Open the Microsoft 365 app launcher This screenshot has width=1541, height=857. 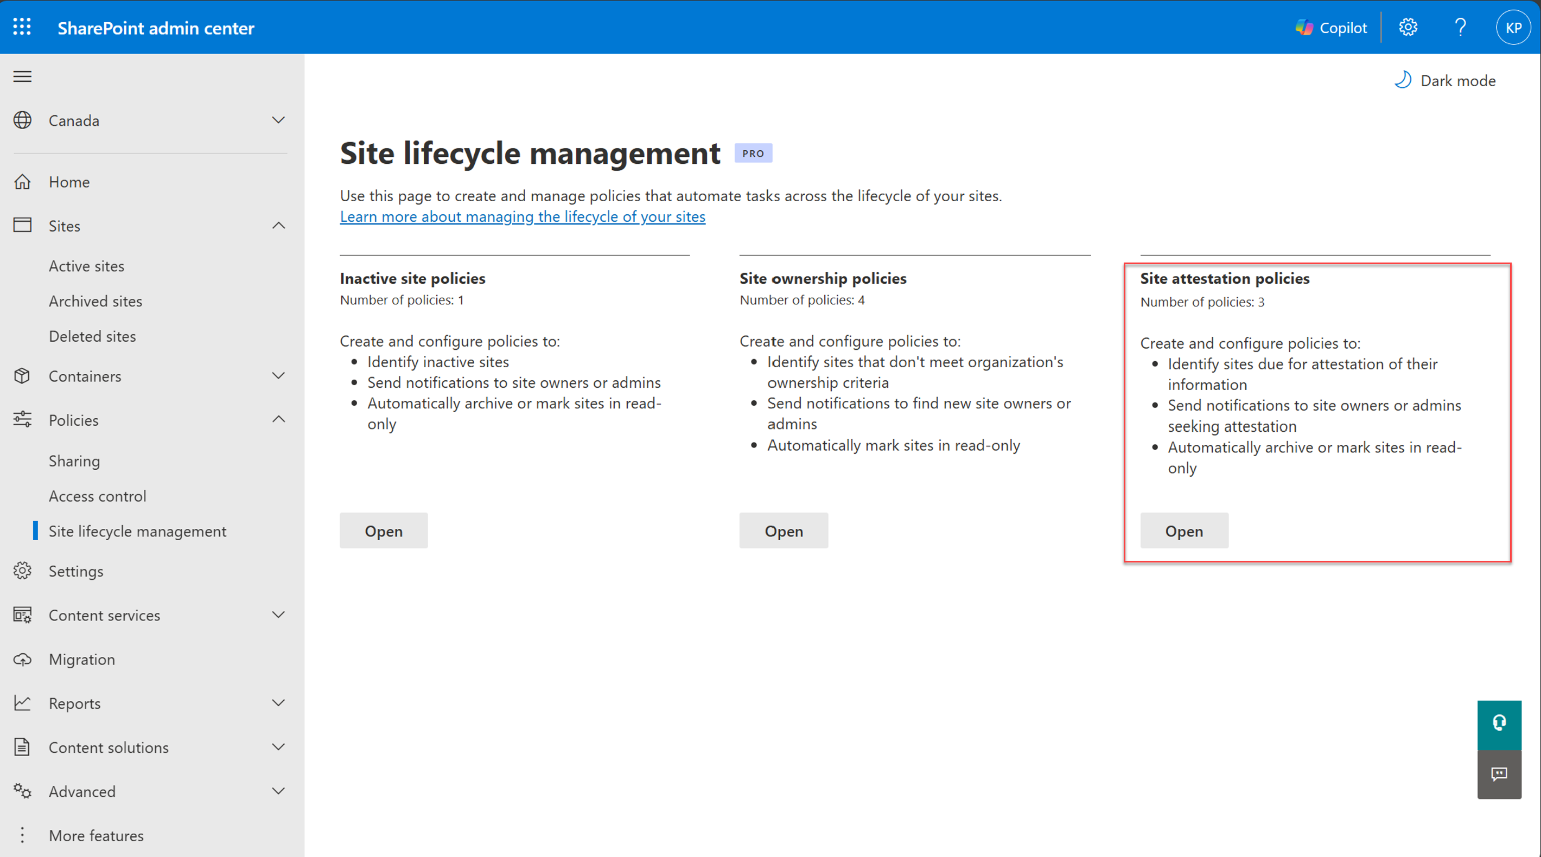[22, 27]
